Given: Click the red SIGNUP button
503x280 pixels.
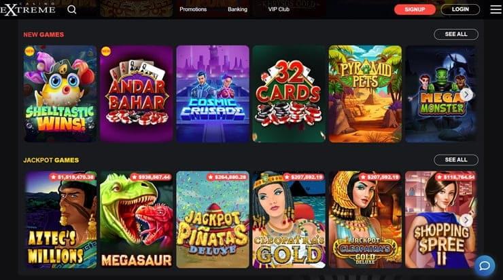Looking at the screenshot, I should 415,9.
